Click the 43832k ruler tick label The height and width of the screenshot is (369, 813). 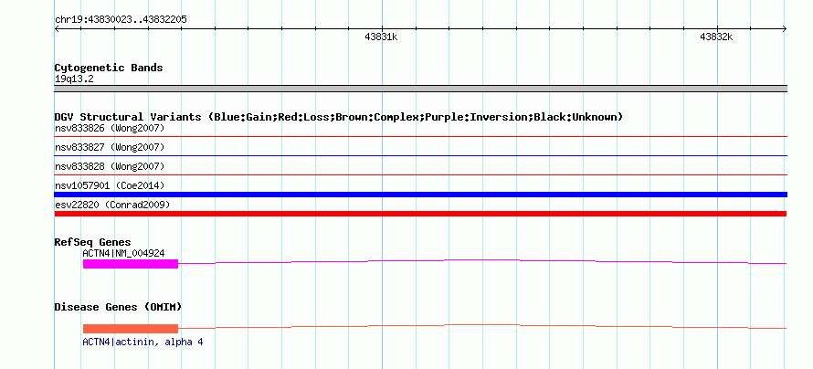point(716,37)
